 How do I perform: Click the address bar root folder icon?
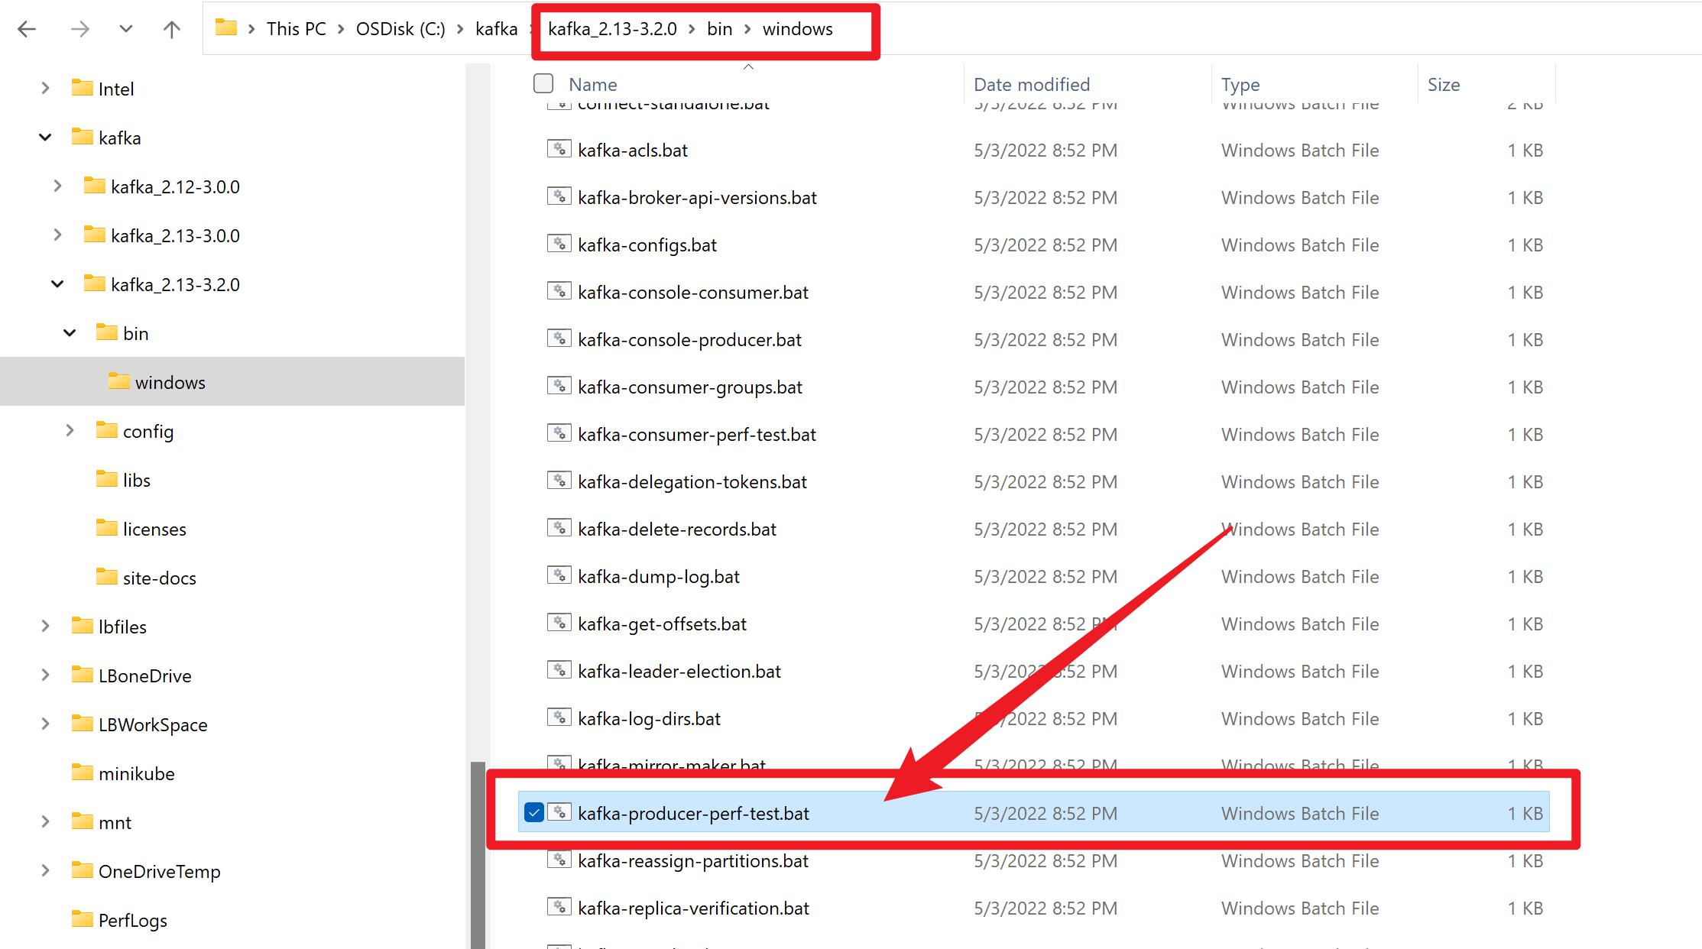click(x=225, y=28)
